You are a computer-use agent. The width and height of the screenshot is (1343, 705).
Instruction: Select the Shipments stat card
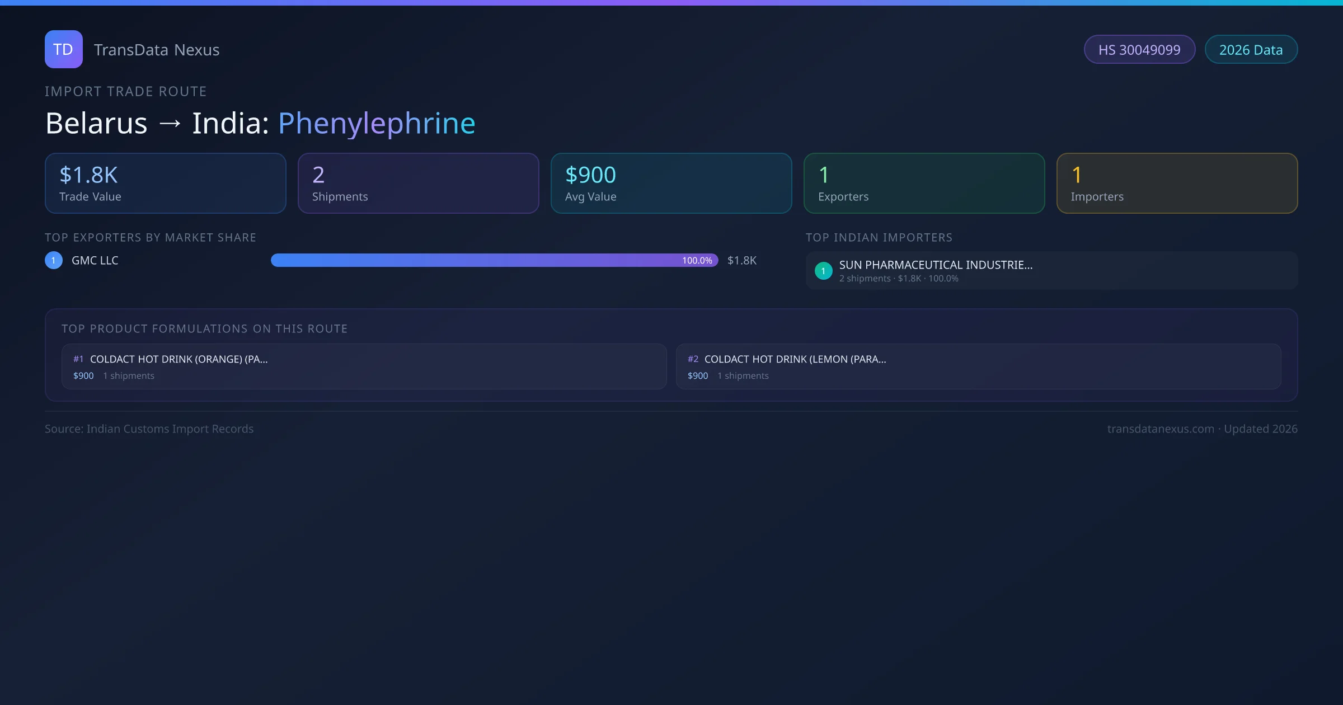418,183
